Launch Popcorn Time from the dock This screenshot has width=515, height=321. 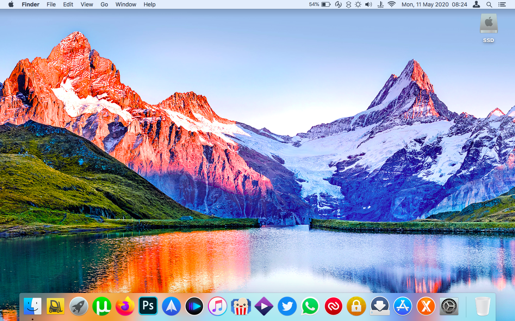click(241, 307)
